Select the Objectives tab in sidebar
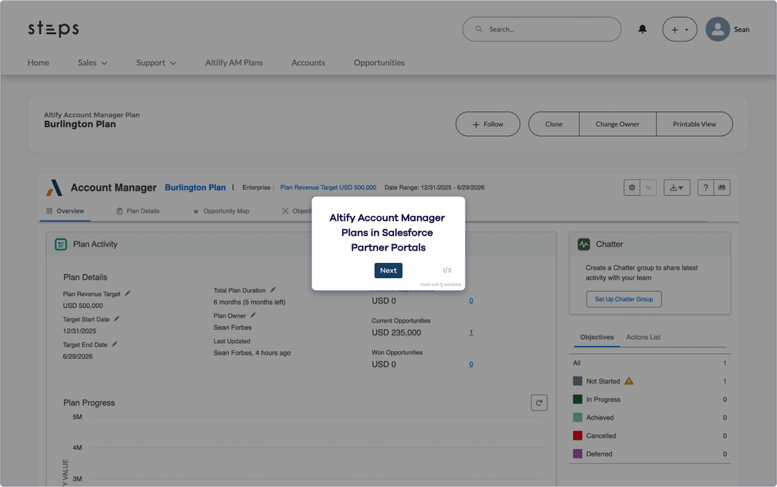 [x=597, y=337]
